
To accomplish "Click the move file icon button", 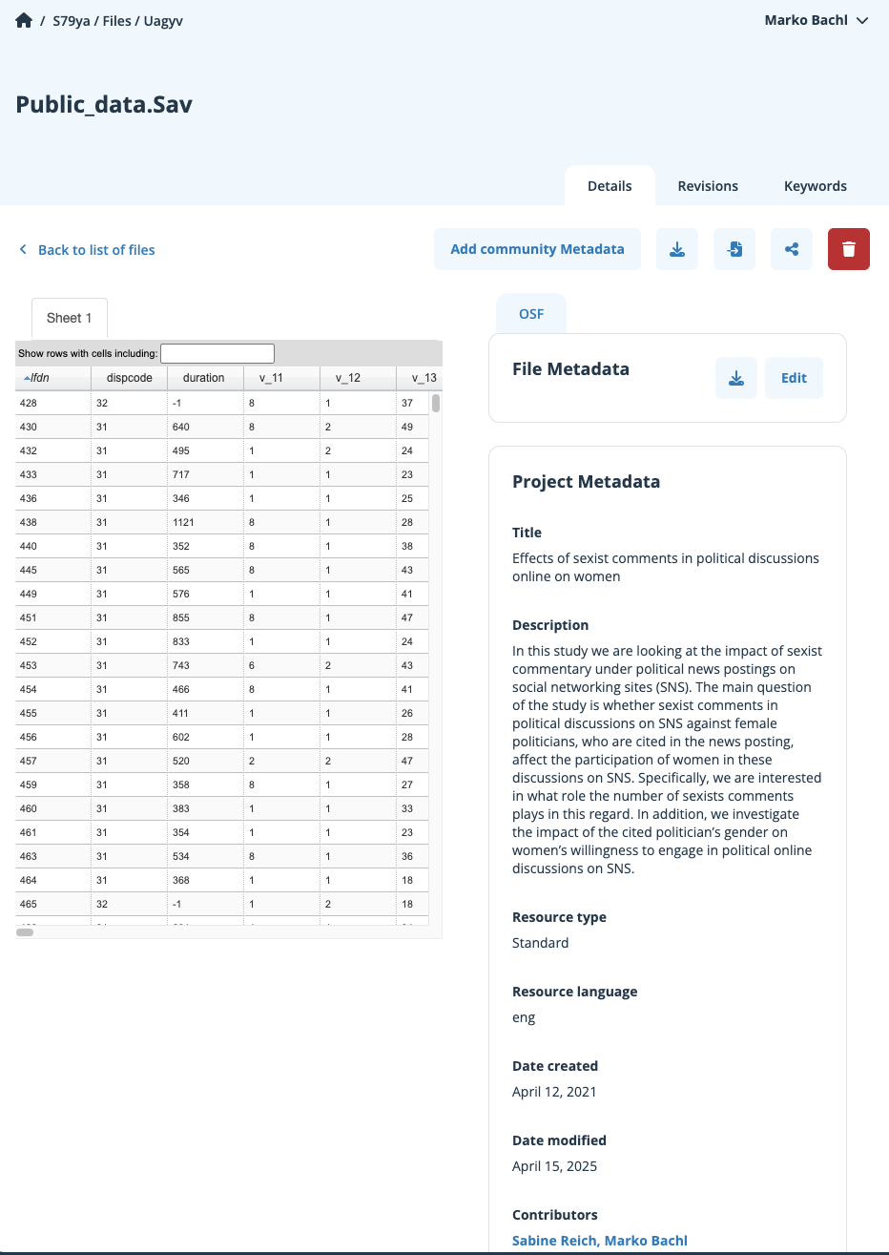I will click(x=734, y=249).
